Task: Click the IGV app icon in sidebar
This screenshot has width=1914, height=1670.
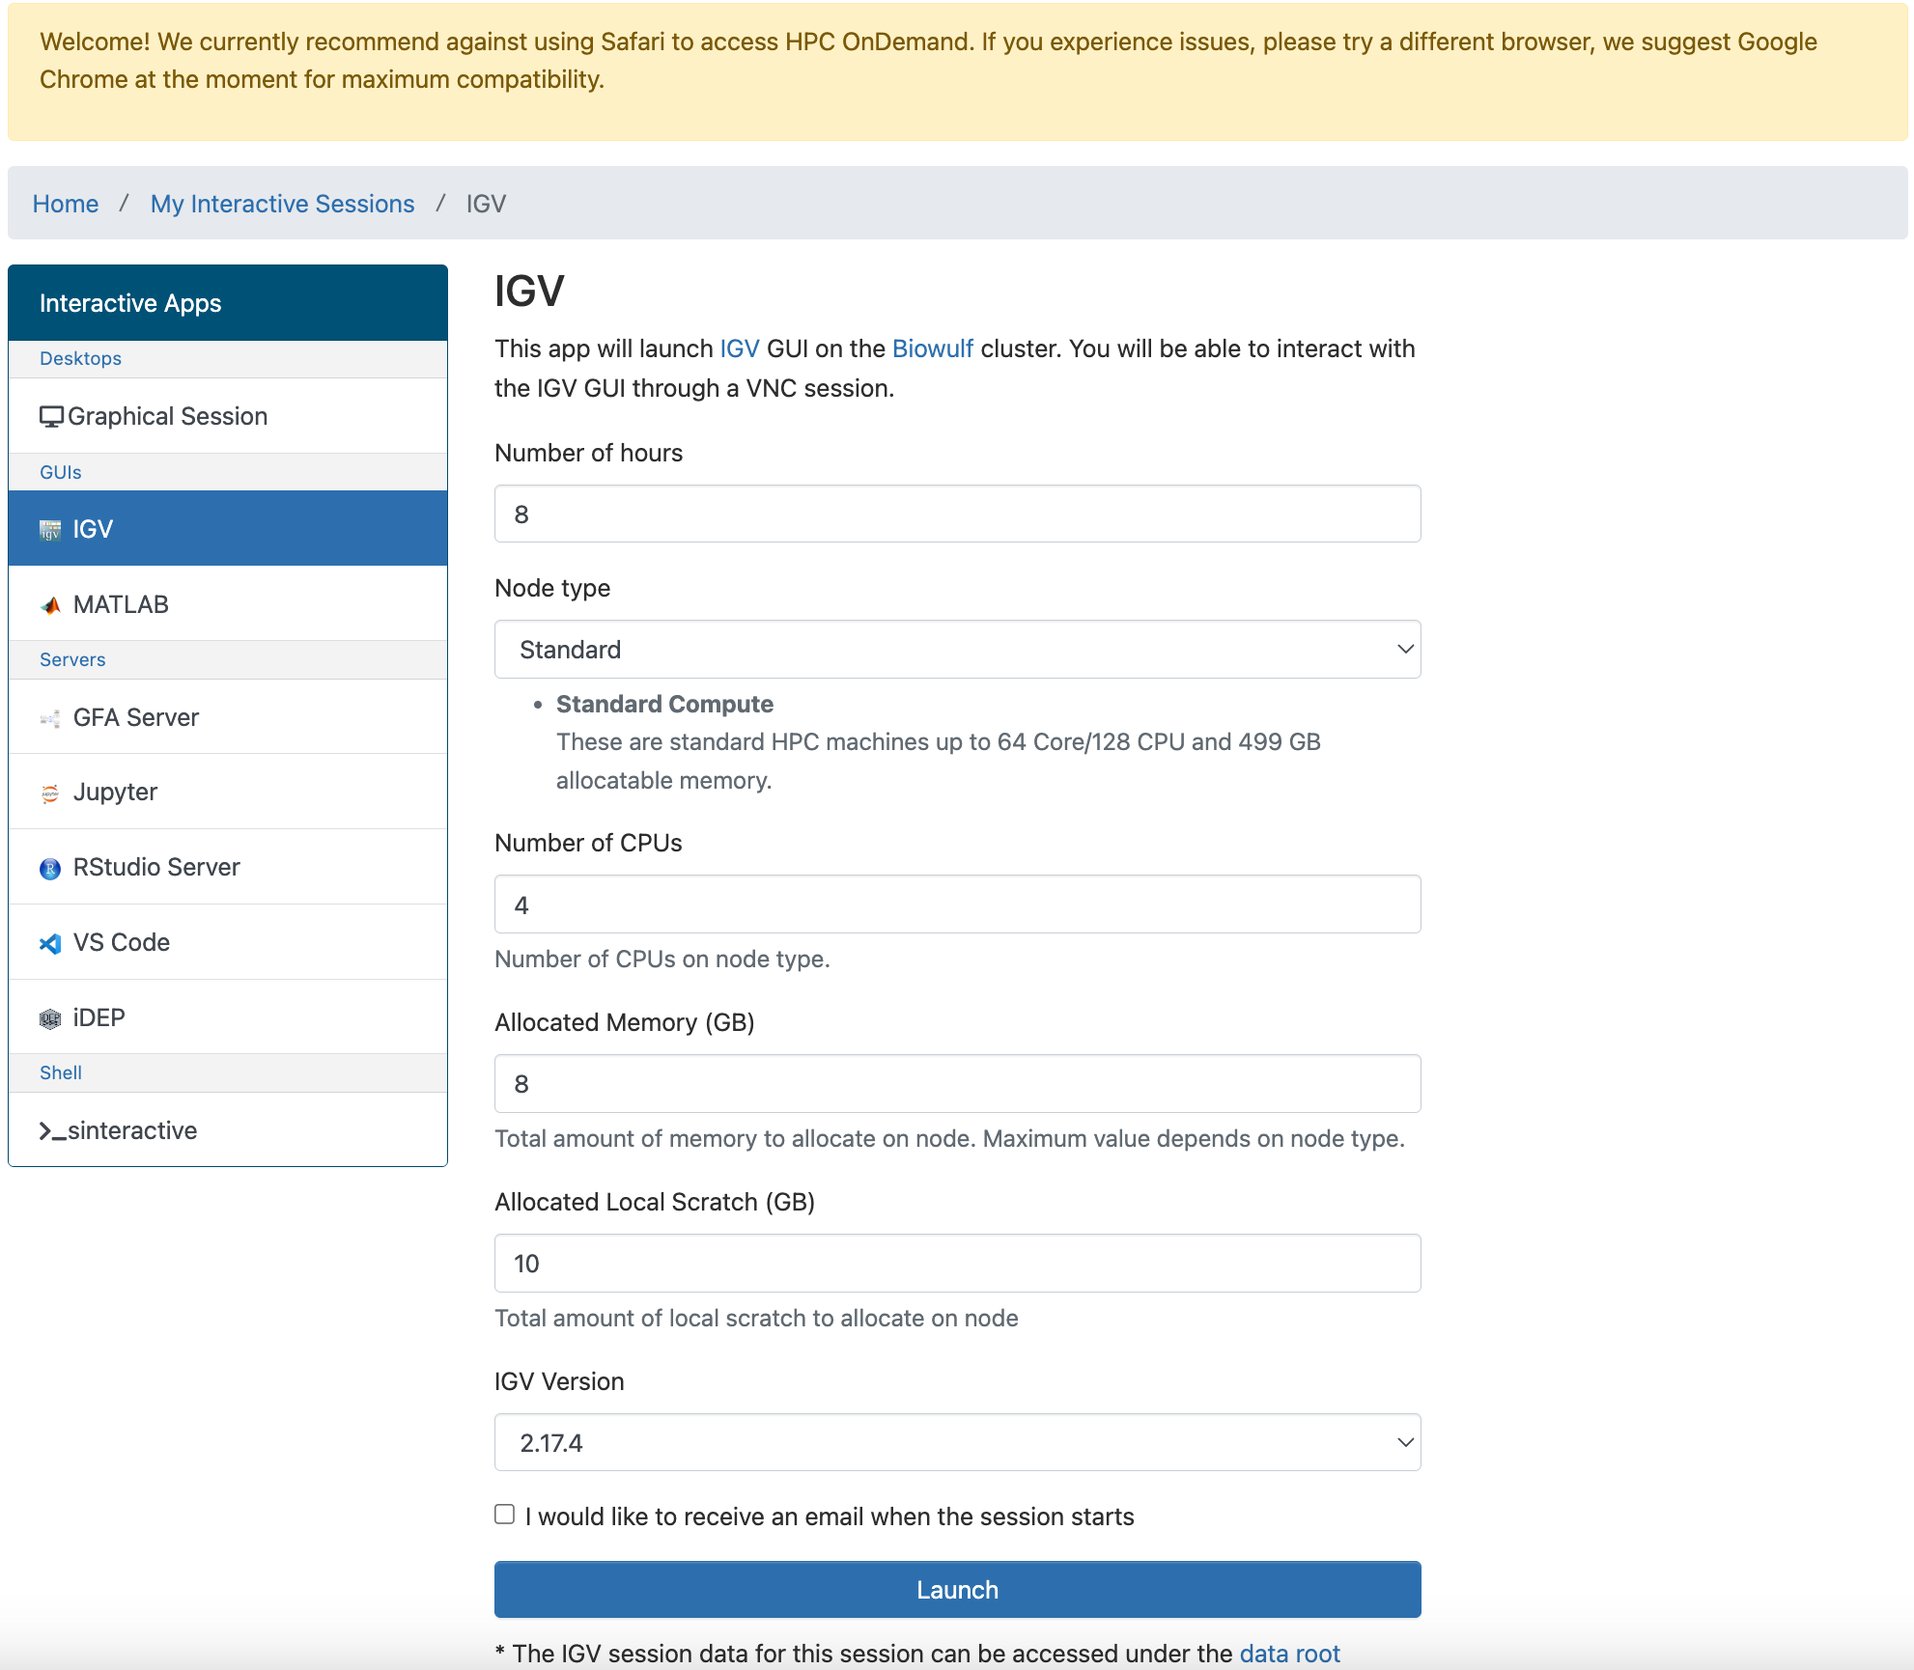Action: 50,530
